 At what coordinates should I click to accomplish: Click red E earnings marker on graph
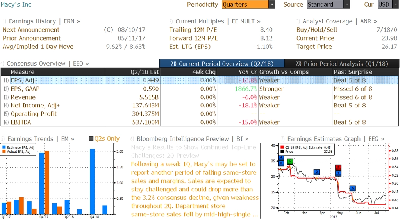coord(338,167)
